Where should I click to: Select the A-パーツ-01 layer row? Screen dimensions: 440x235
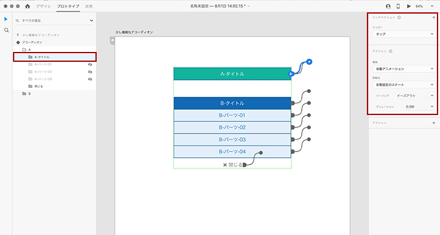pos(55,64)
